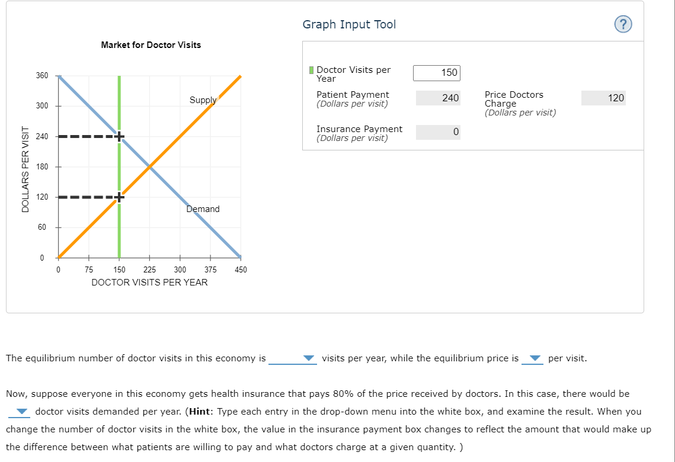Click the Graph Input Tool title

[x=348, y=24]
